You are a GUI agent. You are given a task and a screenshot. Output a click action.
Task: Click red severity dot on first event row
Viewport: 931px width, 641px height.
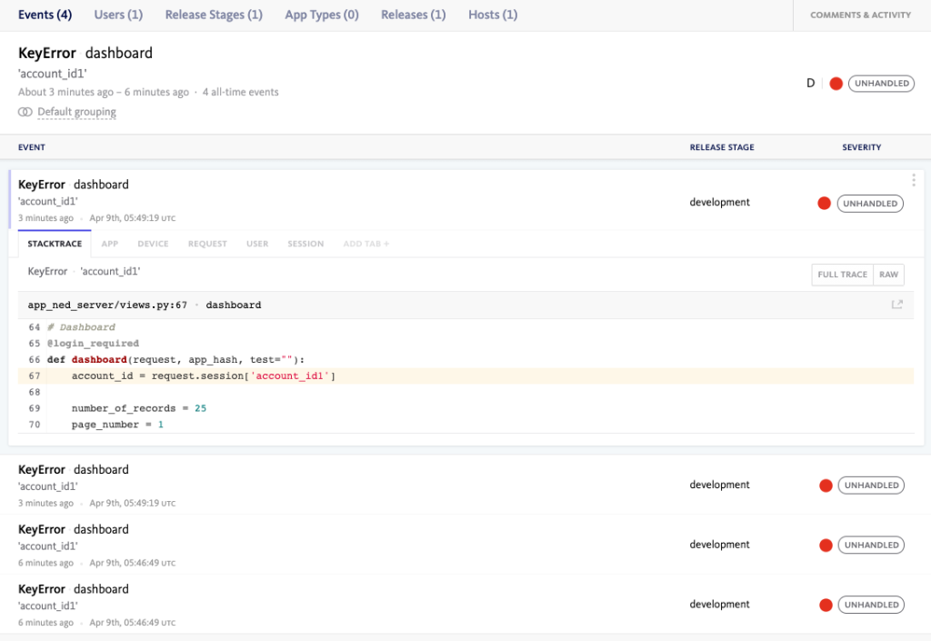(824, 204)
